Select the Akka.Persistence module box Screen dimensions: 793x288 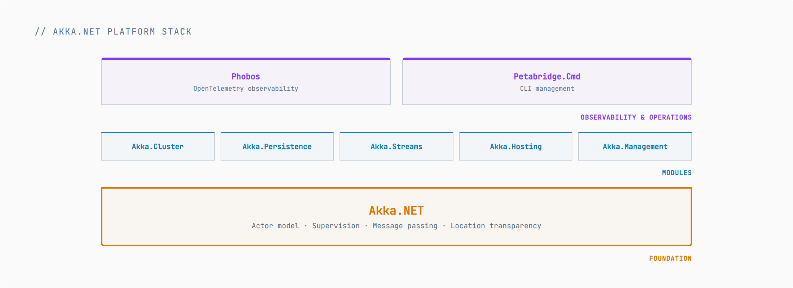277,147
